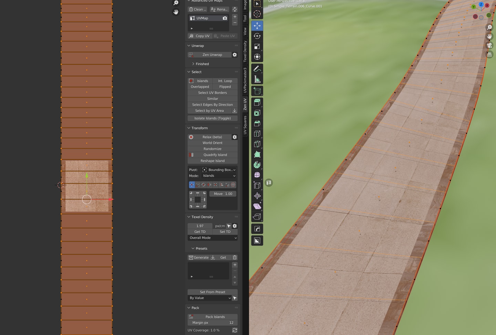Image resolution: width=496 pixels, height=335 pixels.
Task: Select the 3D cursor tool
Action: point(257,14)
